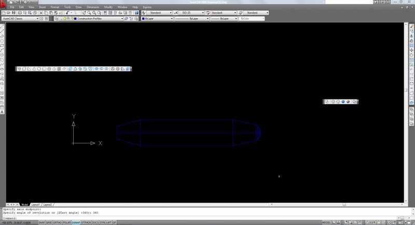Select the Pyramid tool in the Modeling toolbar

(54, 69)
